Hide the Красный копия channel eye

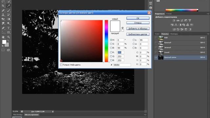pyautogui.click(x=156, y=57)
